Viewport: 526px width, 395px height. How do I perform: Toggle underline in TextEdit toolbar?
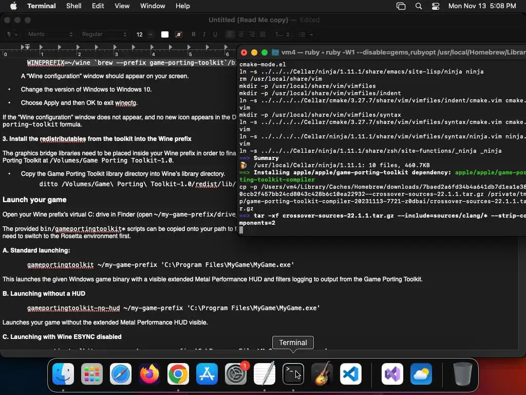pyautogui.click(x=215, y=34)
